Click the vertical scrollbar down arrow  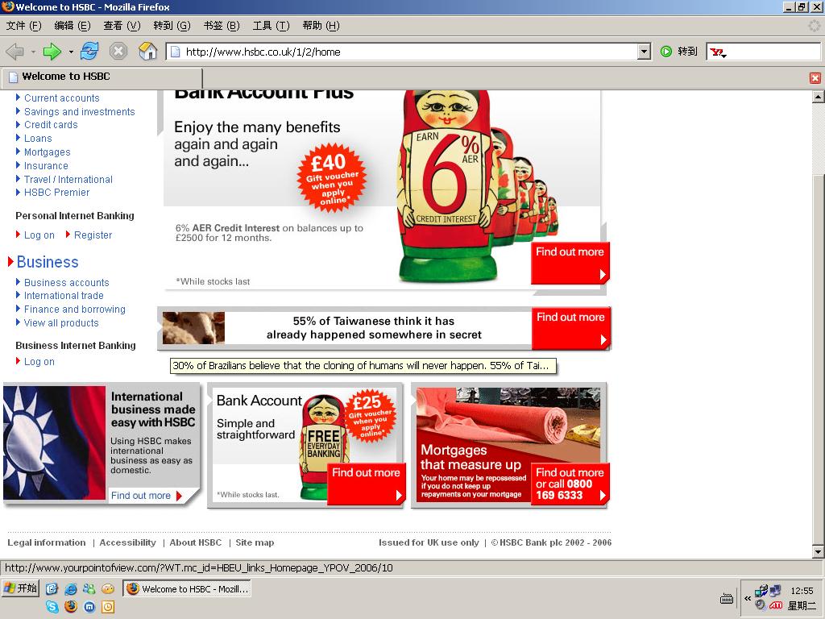818,552
